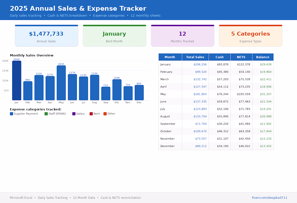Select the May bar labeled 181K
Screen dimensions: 297x203
[61, 83]
